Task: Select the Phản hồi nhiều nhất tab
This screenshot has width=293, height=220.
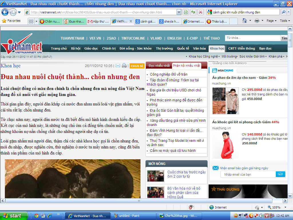Action: point(187,66)
